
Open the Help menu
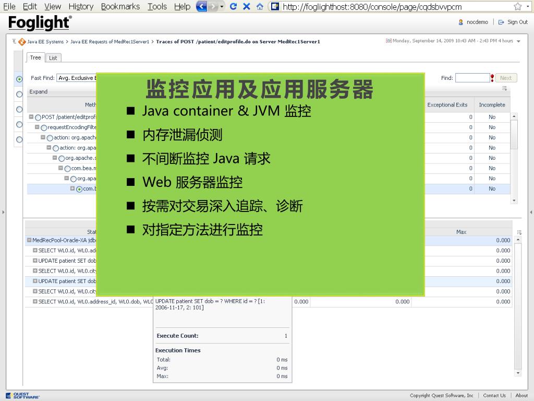tap(182, 6)
